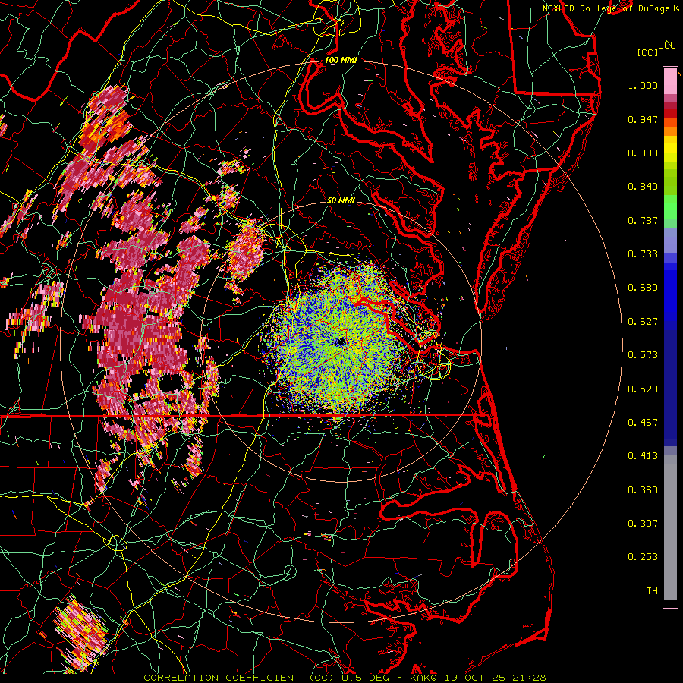
Task: Select the 0.467 legend value
Action: click(643, 423)
